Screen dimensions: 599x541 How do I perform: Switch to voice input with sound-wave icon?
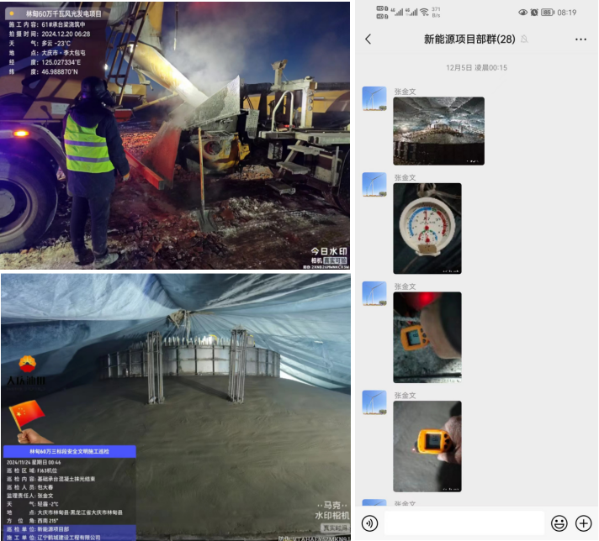point(369,523)
